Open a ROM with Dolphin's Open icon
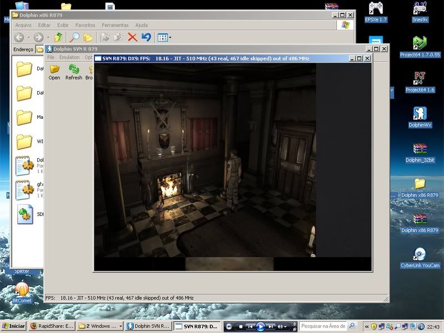 (54, 72)
